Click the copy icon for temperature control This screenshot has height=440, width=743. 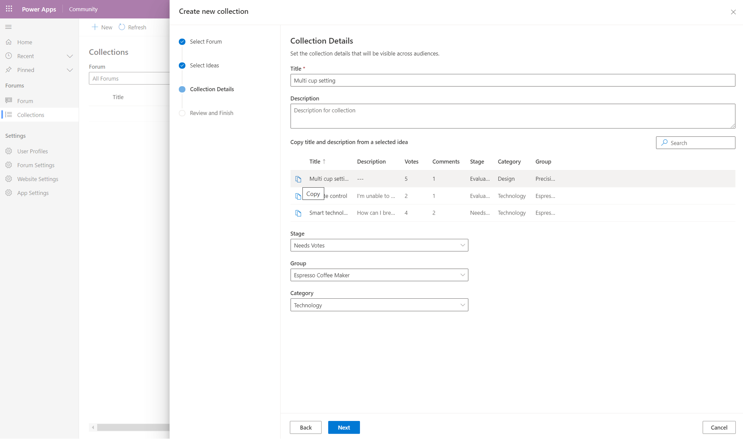(x=298, y=196)
